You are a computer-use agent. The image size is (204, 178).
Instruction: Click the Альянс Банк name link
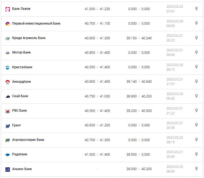coord(22,169)
